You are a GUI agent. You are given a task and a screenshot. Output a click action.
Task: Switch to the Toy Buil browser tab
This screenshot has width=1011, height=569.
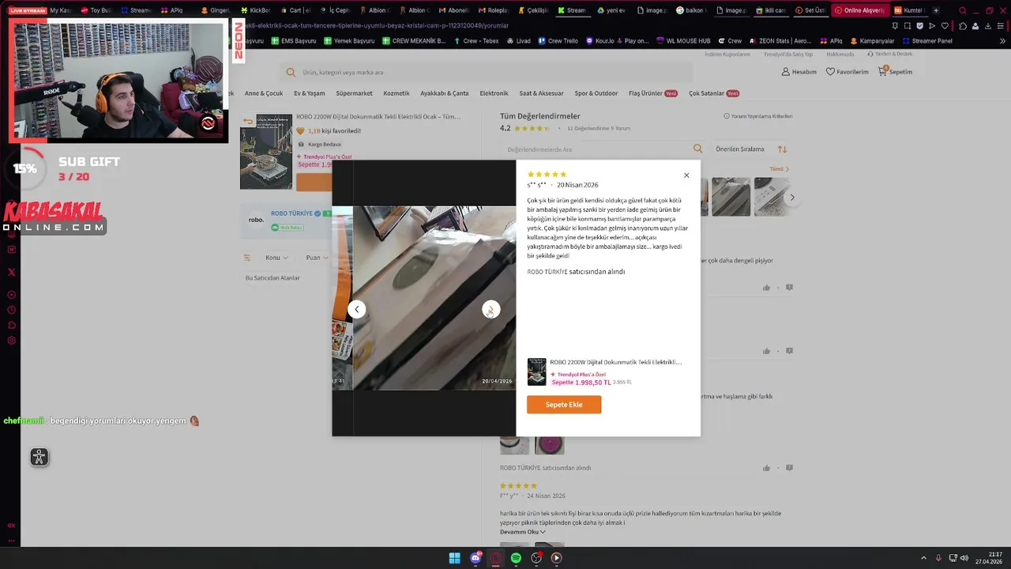(x=96, y=10)
